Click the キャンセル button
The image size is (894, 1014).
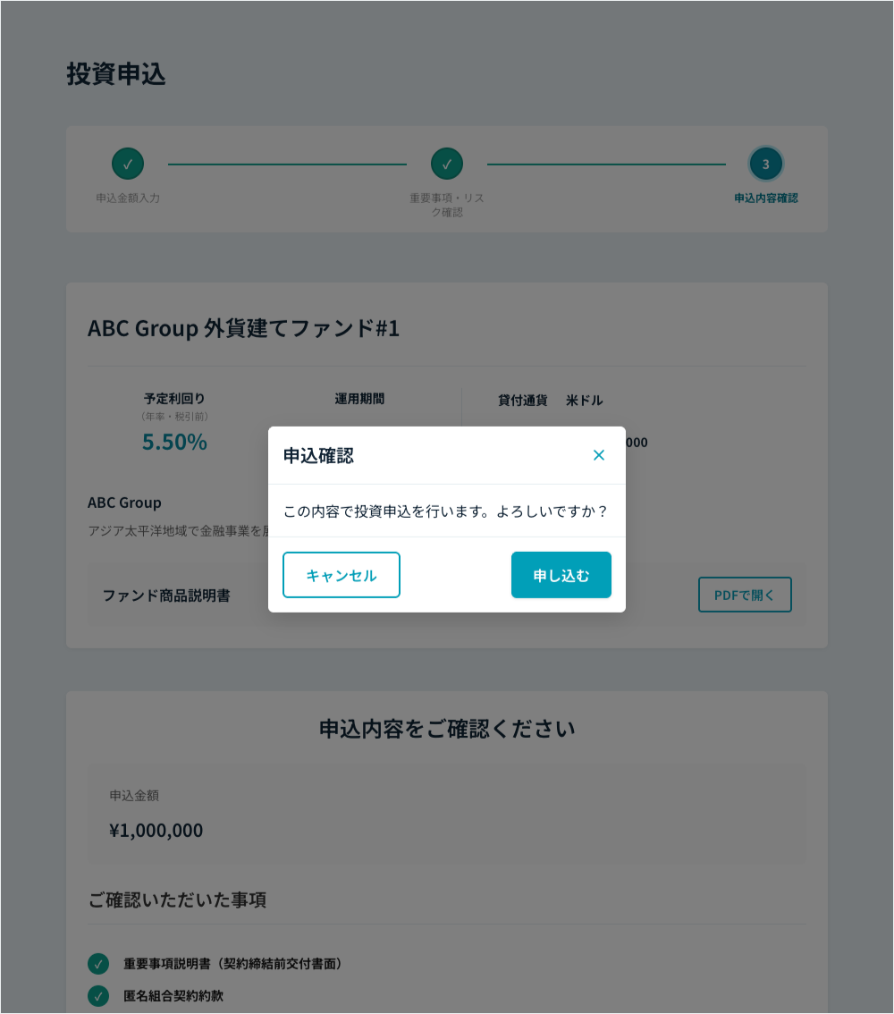coord(342,575)
